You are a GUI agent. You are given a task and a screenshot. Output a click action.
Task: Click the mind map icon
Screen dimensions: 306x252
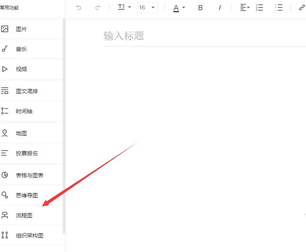[x=5, y=195]
